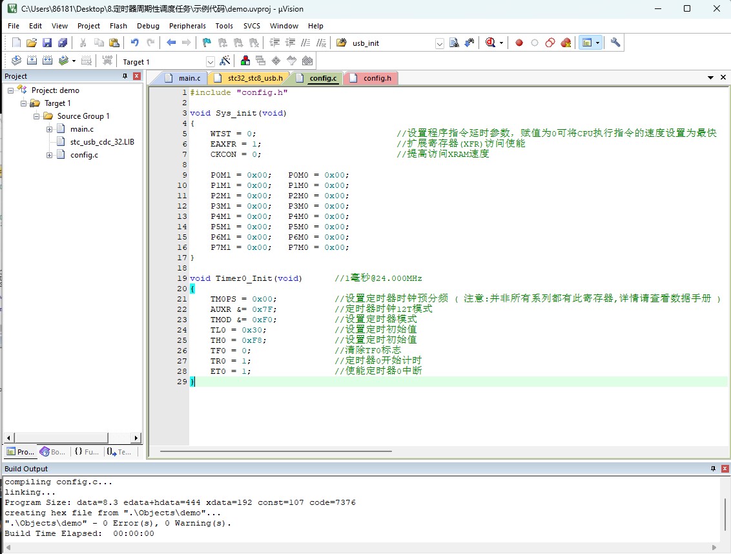
Task: Open Options for Target magic wand icon
Action: (225, 61)
